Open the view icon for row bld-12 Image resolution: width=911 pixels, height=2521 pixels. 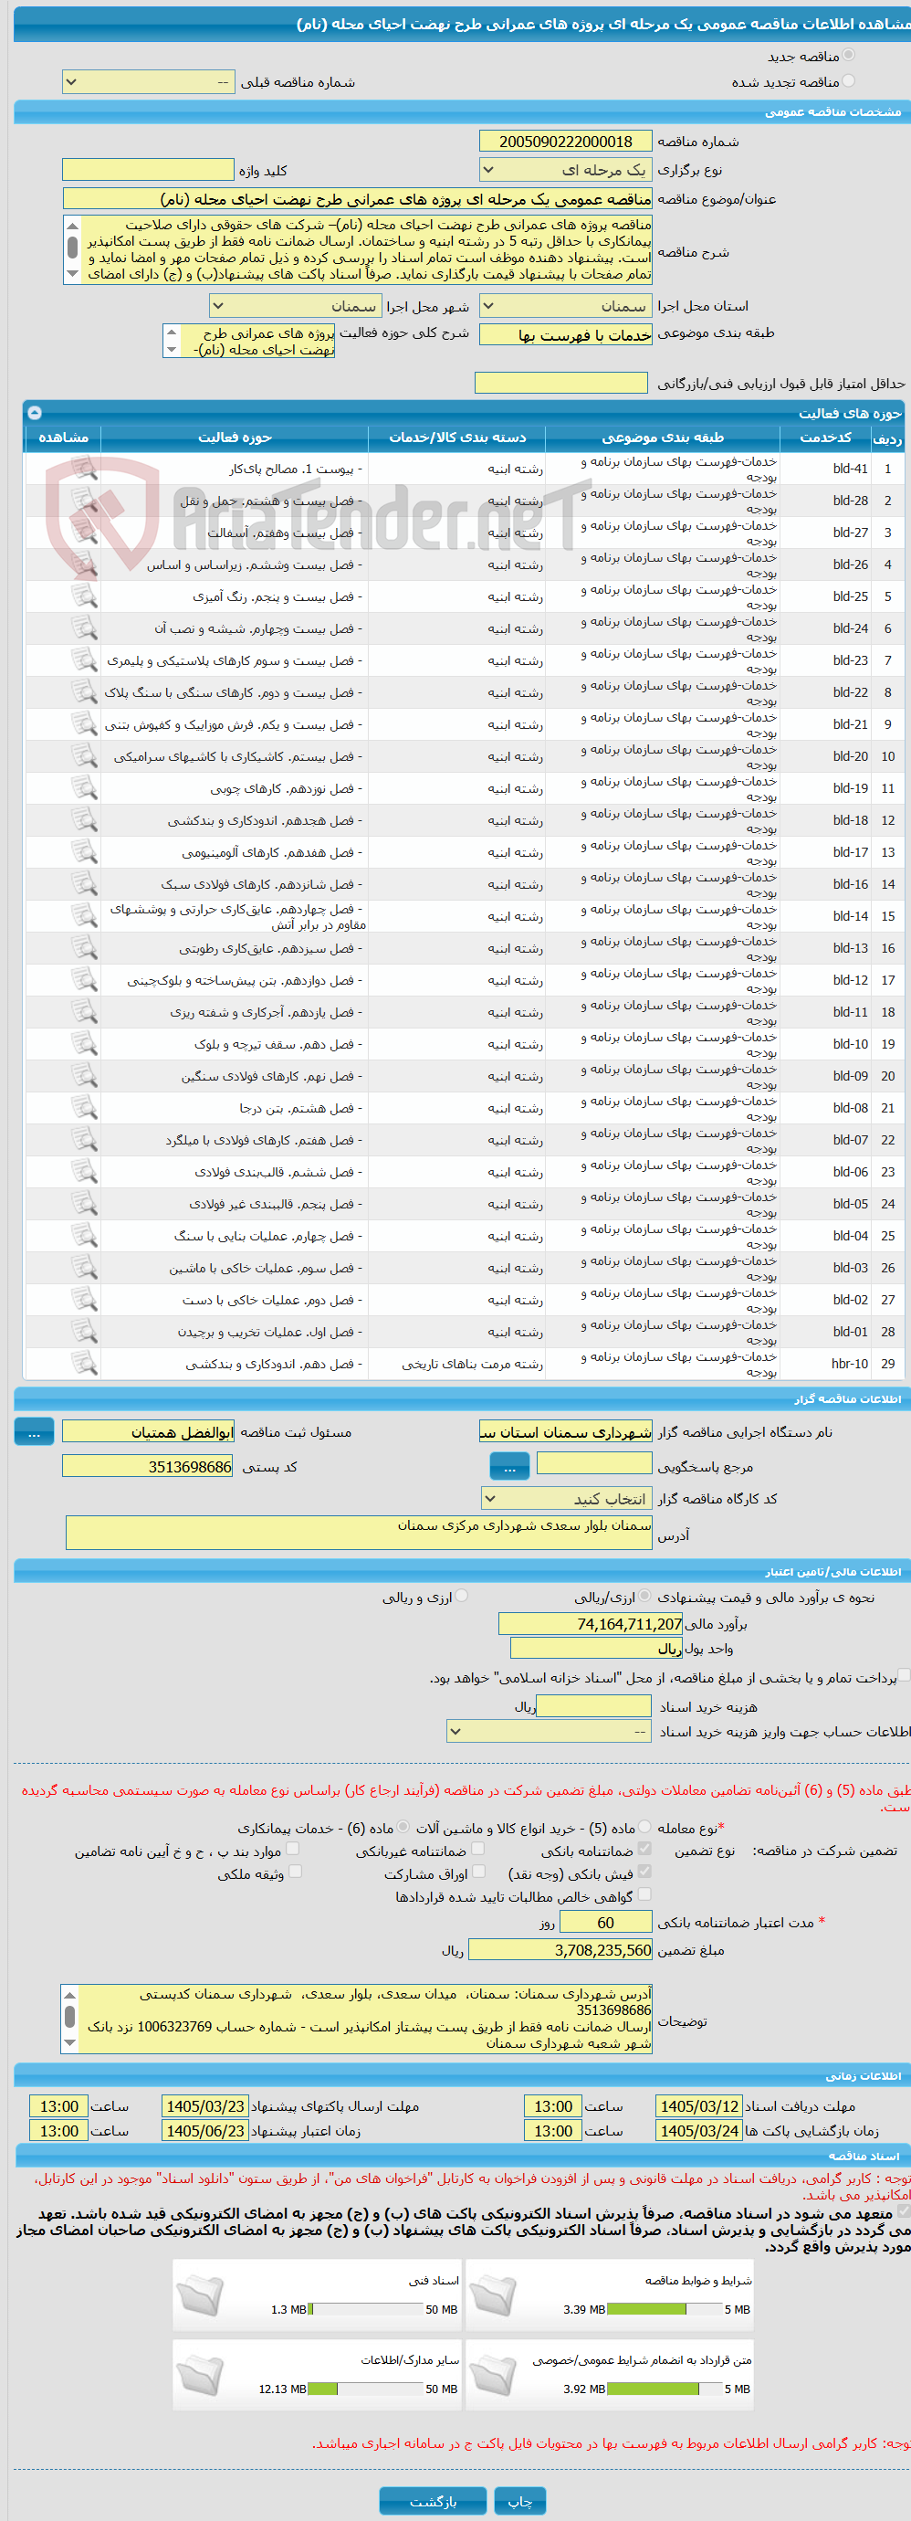tap(85, 979)
